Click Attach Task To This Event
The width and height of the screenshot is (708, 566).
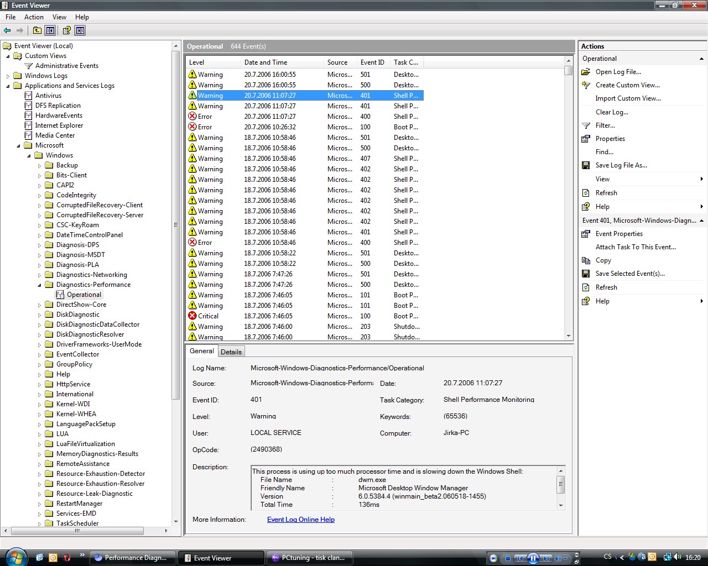(x=636, y=247)
